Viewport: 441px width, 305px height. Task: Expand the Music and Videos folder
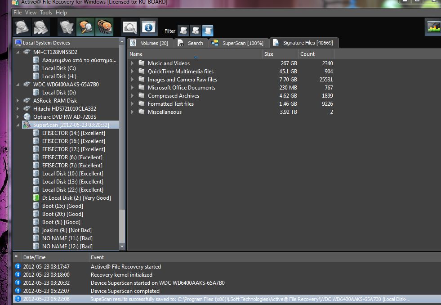[x=132, y=63]
